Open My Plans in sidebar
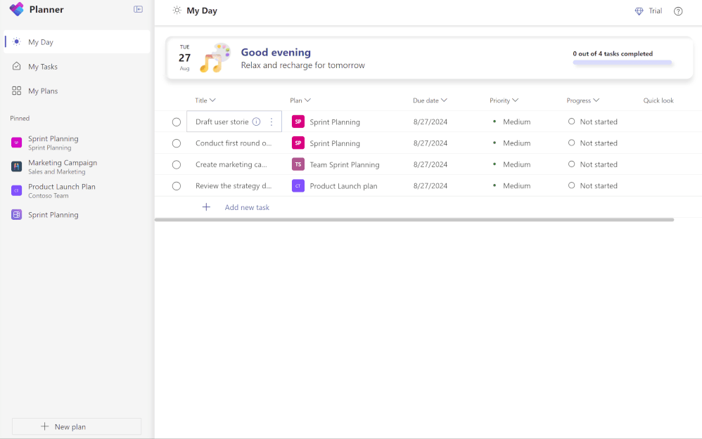This screenshot has width=702, height=439. [43, 91]
